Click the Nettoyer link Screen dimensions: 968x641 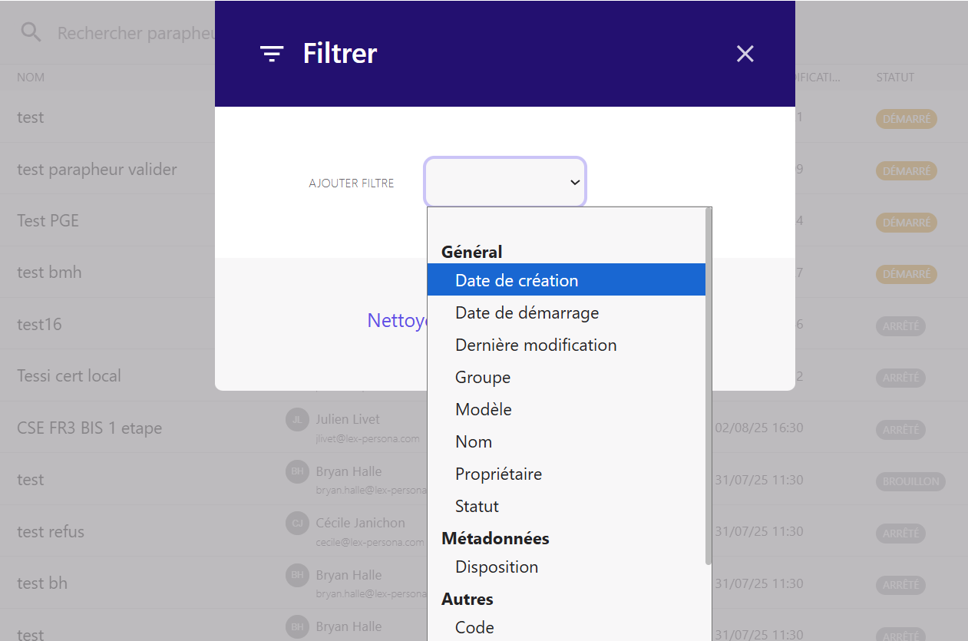(x=397, y=320)
